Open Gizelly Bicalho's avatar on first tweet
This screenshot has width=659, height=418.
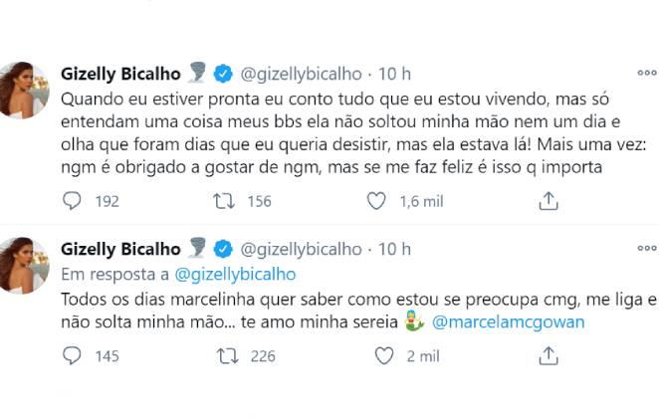point(23,88)
